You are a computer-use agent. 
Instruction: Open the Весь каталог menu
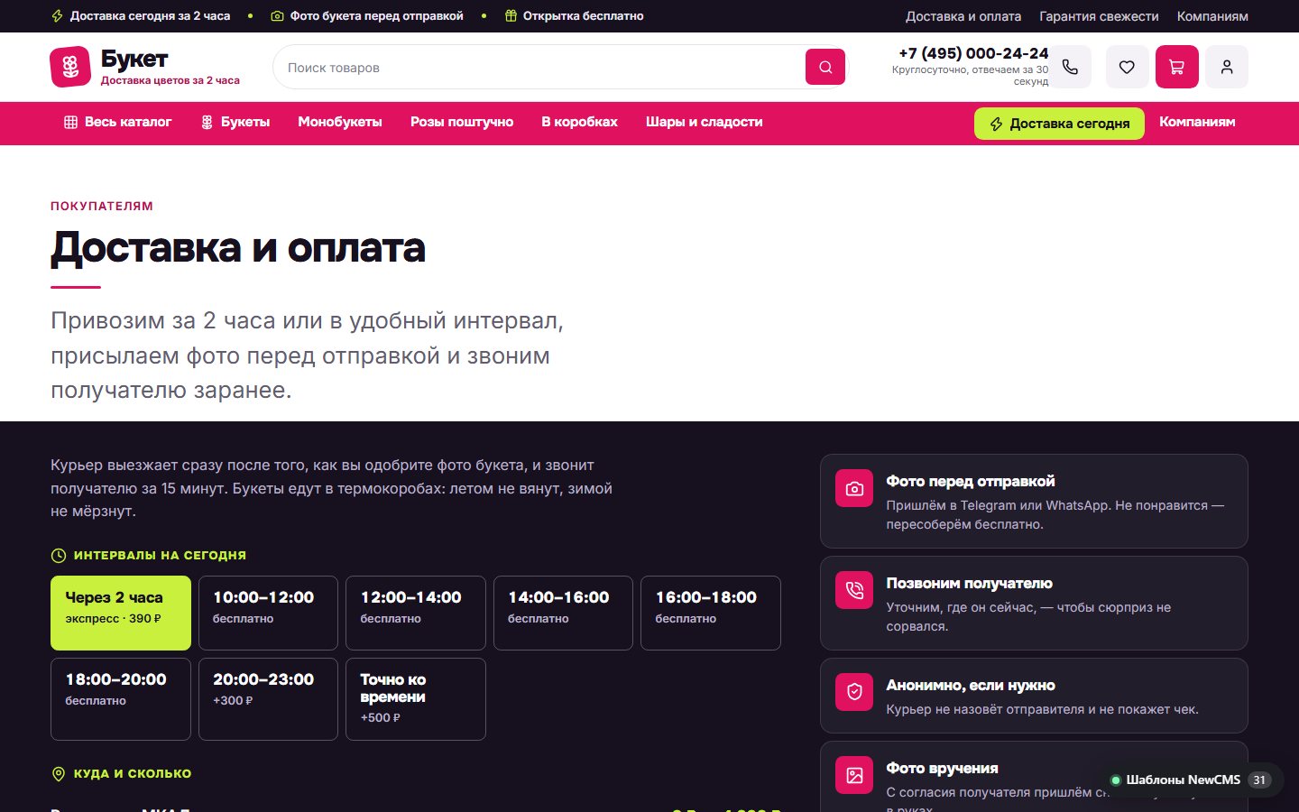(x=117, y=122)
